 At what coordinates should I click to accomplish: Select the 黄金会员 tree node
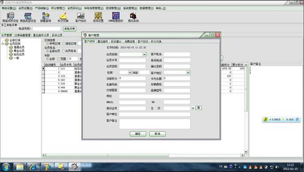point(19,51)
